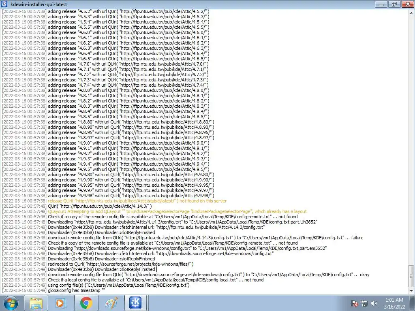Click the KDE icon in title bar
The width and height of the screenshot is (415, 311).
click(4, 4)
